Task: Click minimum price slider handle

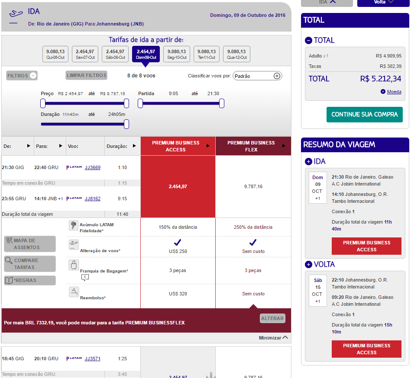Action: [43, 103]
